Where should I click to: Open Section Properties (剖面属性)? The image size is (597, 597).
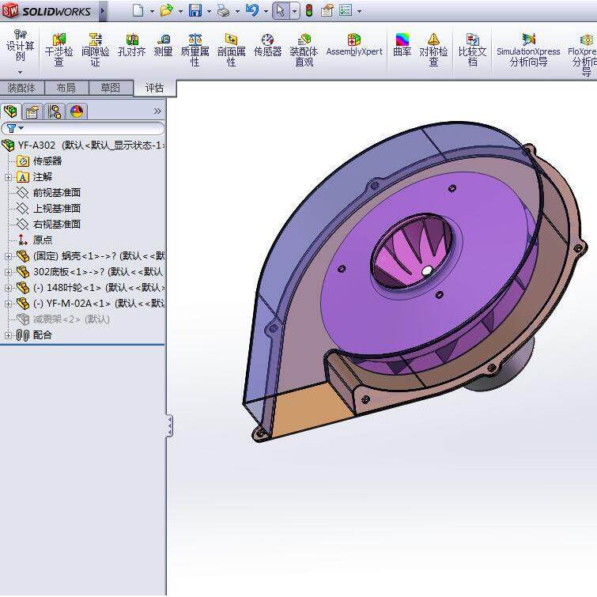231,51
